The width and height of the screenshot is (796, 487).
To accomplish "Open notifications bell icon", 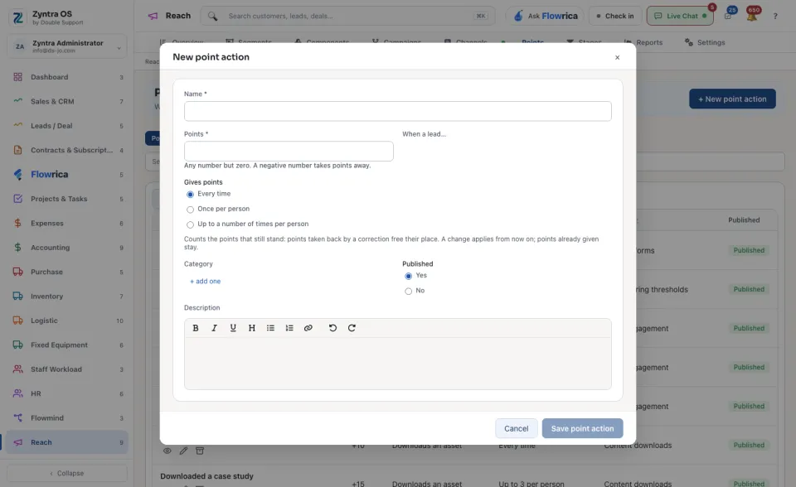I will [752, 16].
